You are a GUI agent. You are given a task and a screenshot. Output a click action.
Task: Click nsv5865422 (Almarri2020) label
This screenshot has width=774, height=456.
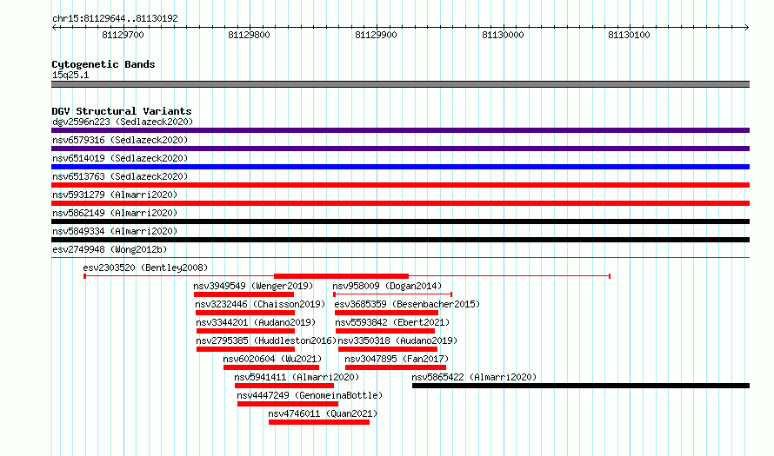474,377
